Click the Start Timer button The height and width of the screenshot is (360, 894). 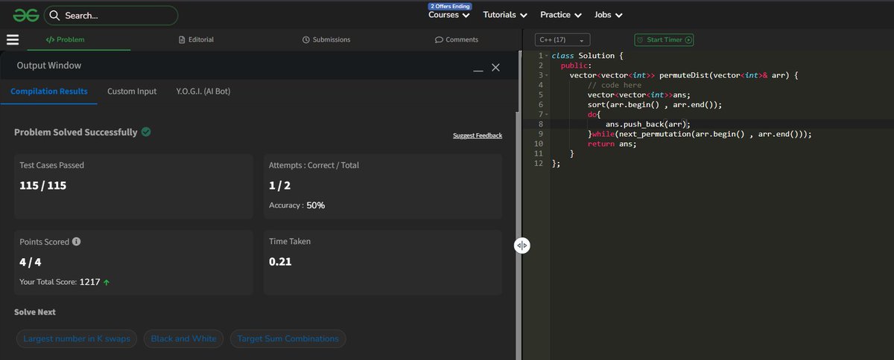664,40
